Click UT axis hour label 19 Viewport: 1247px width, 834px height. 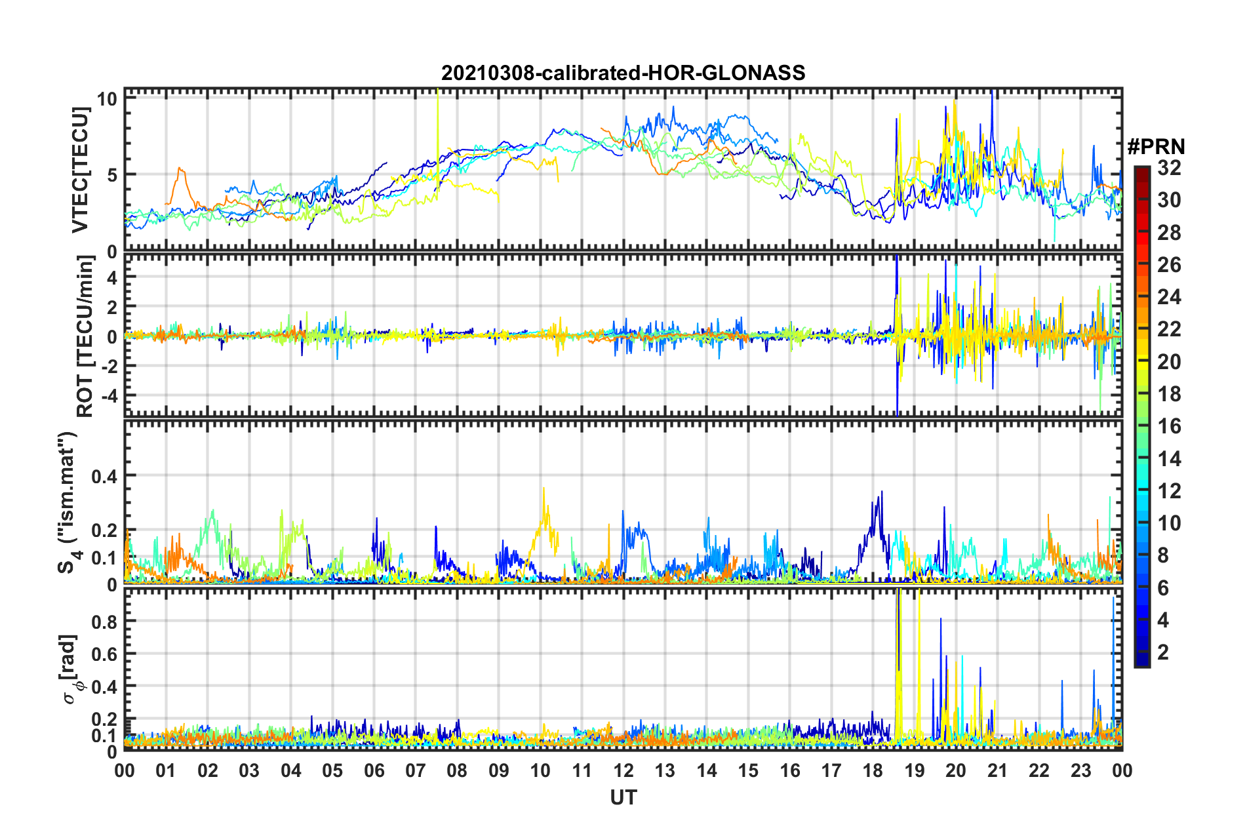(915, 770)
